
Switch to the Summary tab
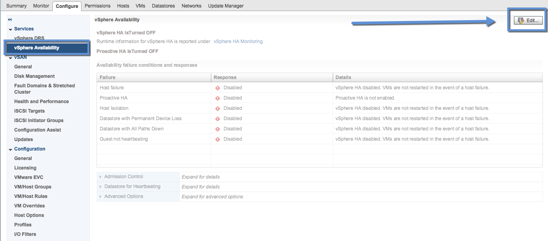[x=17, y=6]
